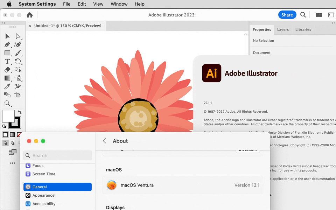Click the Share button
The width and height of the screenshot is (336, 210).
pyautogui.click(x=287, y=15)
